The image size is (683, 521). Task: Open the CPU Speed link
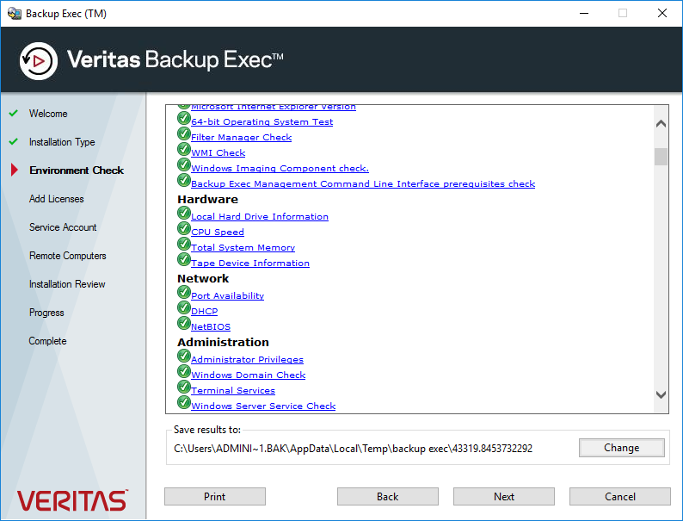click(218, 233)
